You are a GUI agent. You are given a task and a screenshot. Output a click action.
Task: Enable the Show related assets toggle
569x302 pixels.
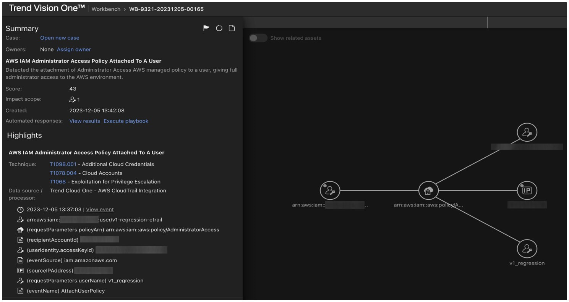(258, 38)
